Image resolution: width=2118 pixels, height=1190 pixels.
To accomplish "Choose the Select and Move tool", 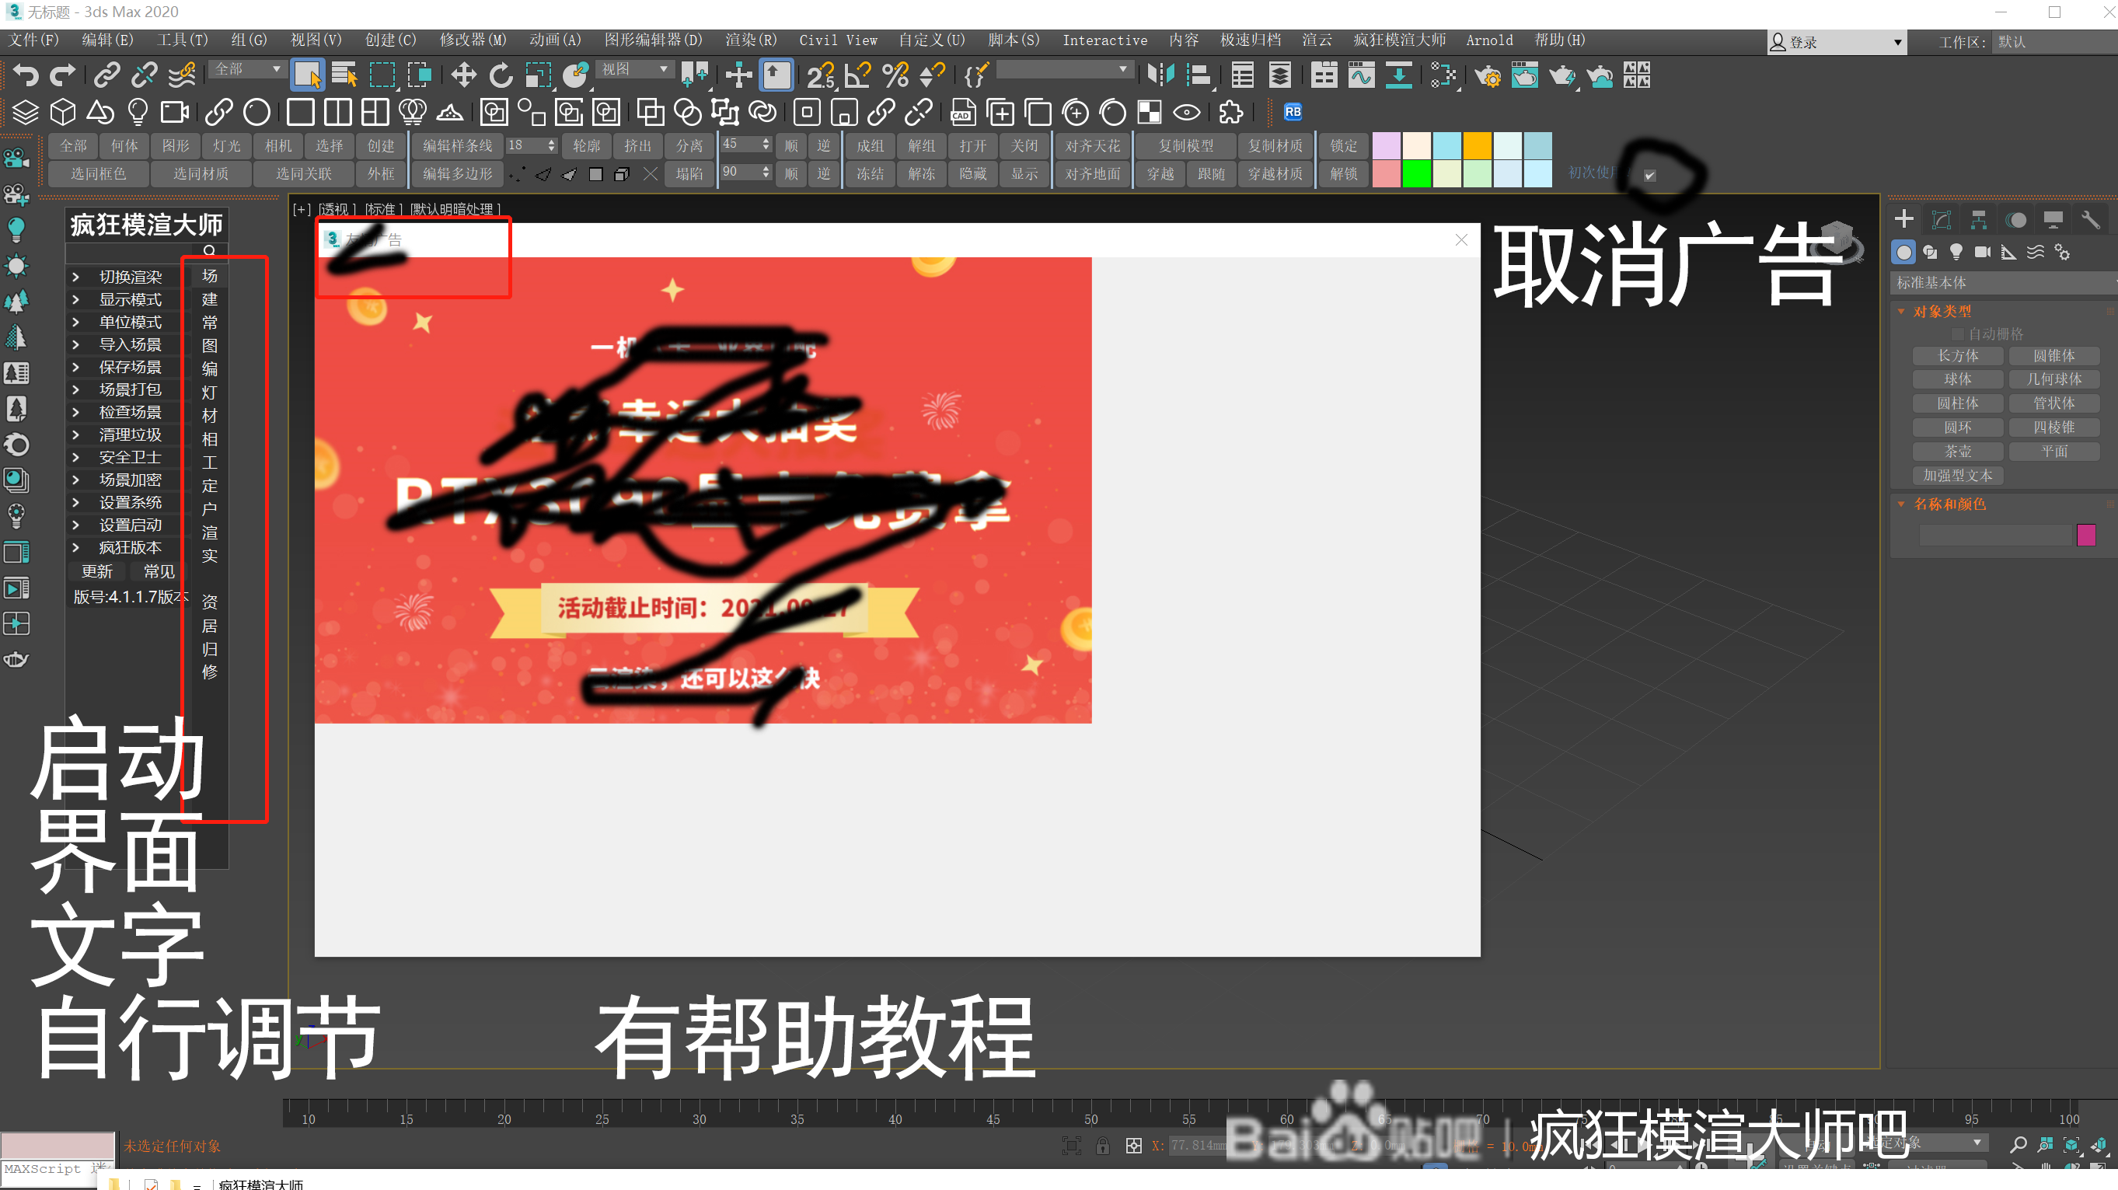I will (x=464, y=75).
